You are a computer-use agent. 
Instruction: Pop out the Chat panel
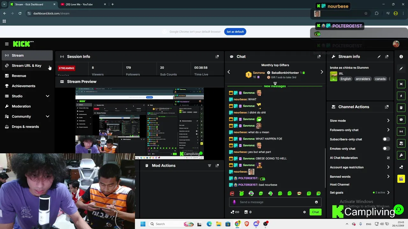(x=319, y=57)
